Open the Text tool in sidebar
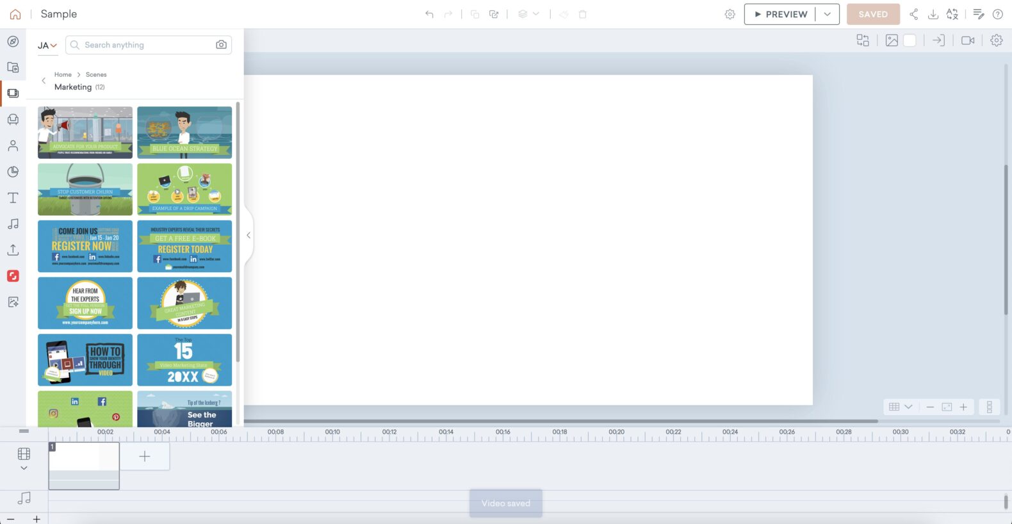 13,198
